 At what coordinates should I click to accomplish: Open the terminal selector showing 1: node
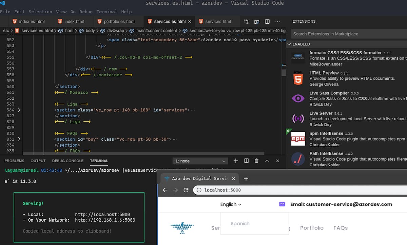pyautogui.click(x=200, y=161)
